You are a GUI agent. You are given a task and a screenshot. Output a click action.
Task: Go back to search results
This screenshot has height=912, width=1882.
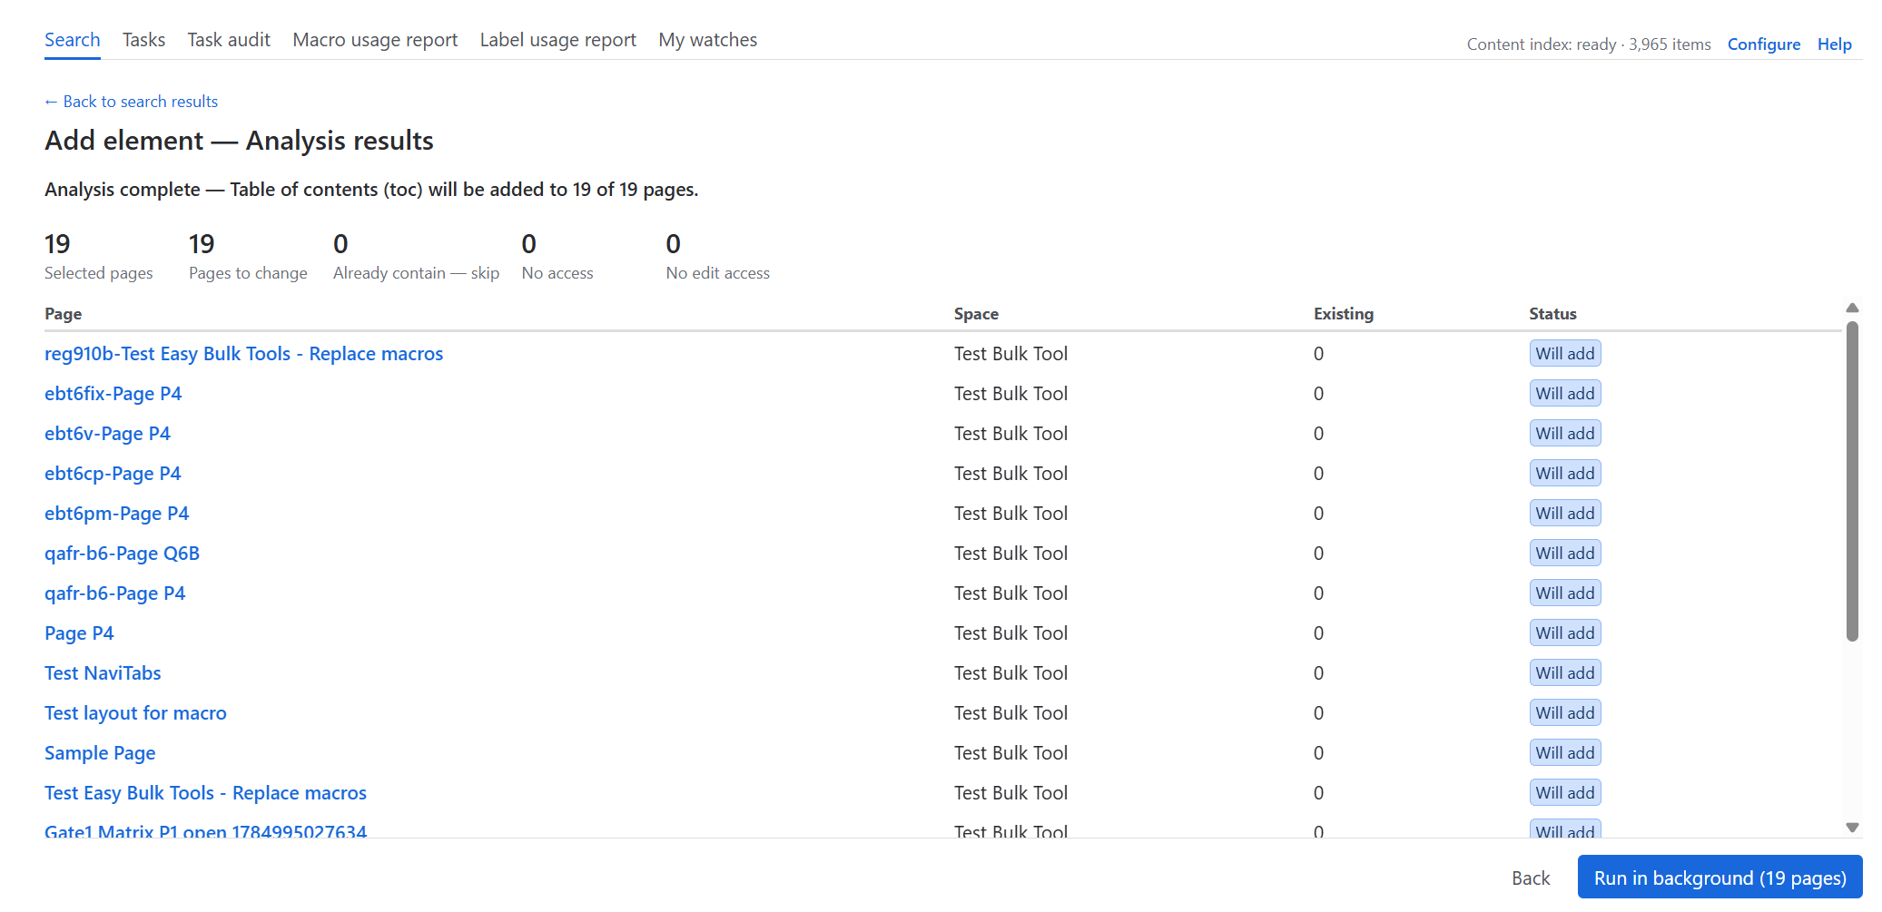(x=132, y=102)
